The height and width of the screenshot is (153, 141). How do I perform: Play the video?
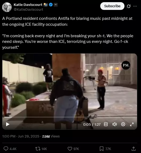coord(8,124)
